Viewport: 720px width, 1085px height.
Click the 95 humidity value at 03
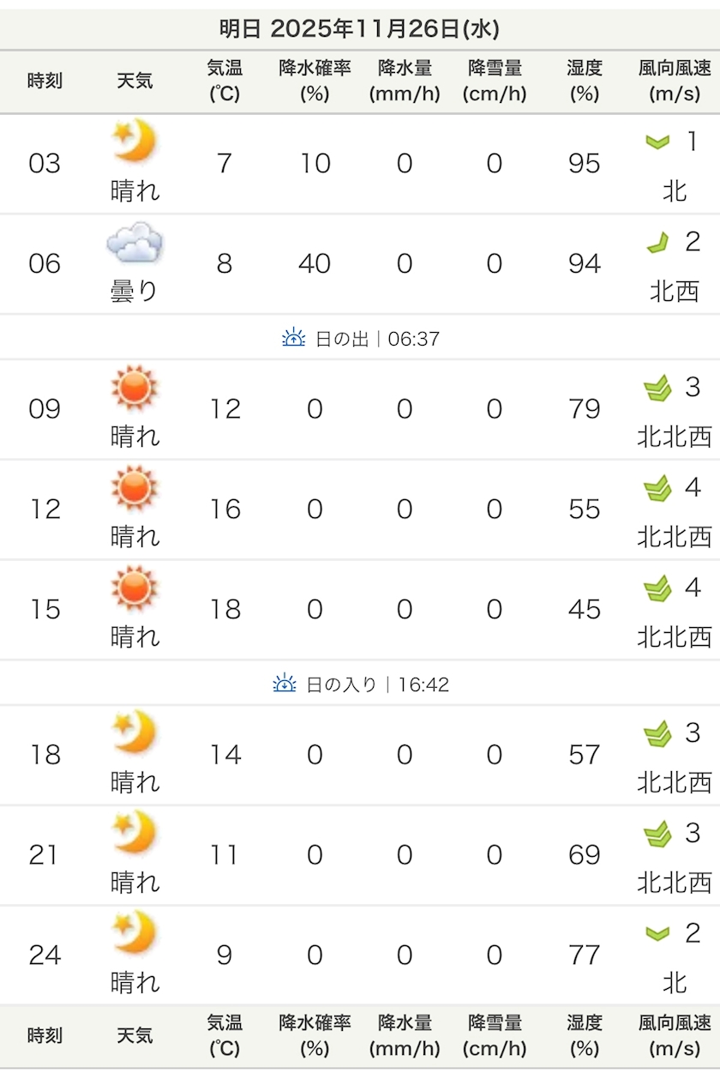point(584,163)
